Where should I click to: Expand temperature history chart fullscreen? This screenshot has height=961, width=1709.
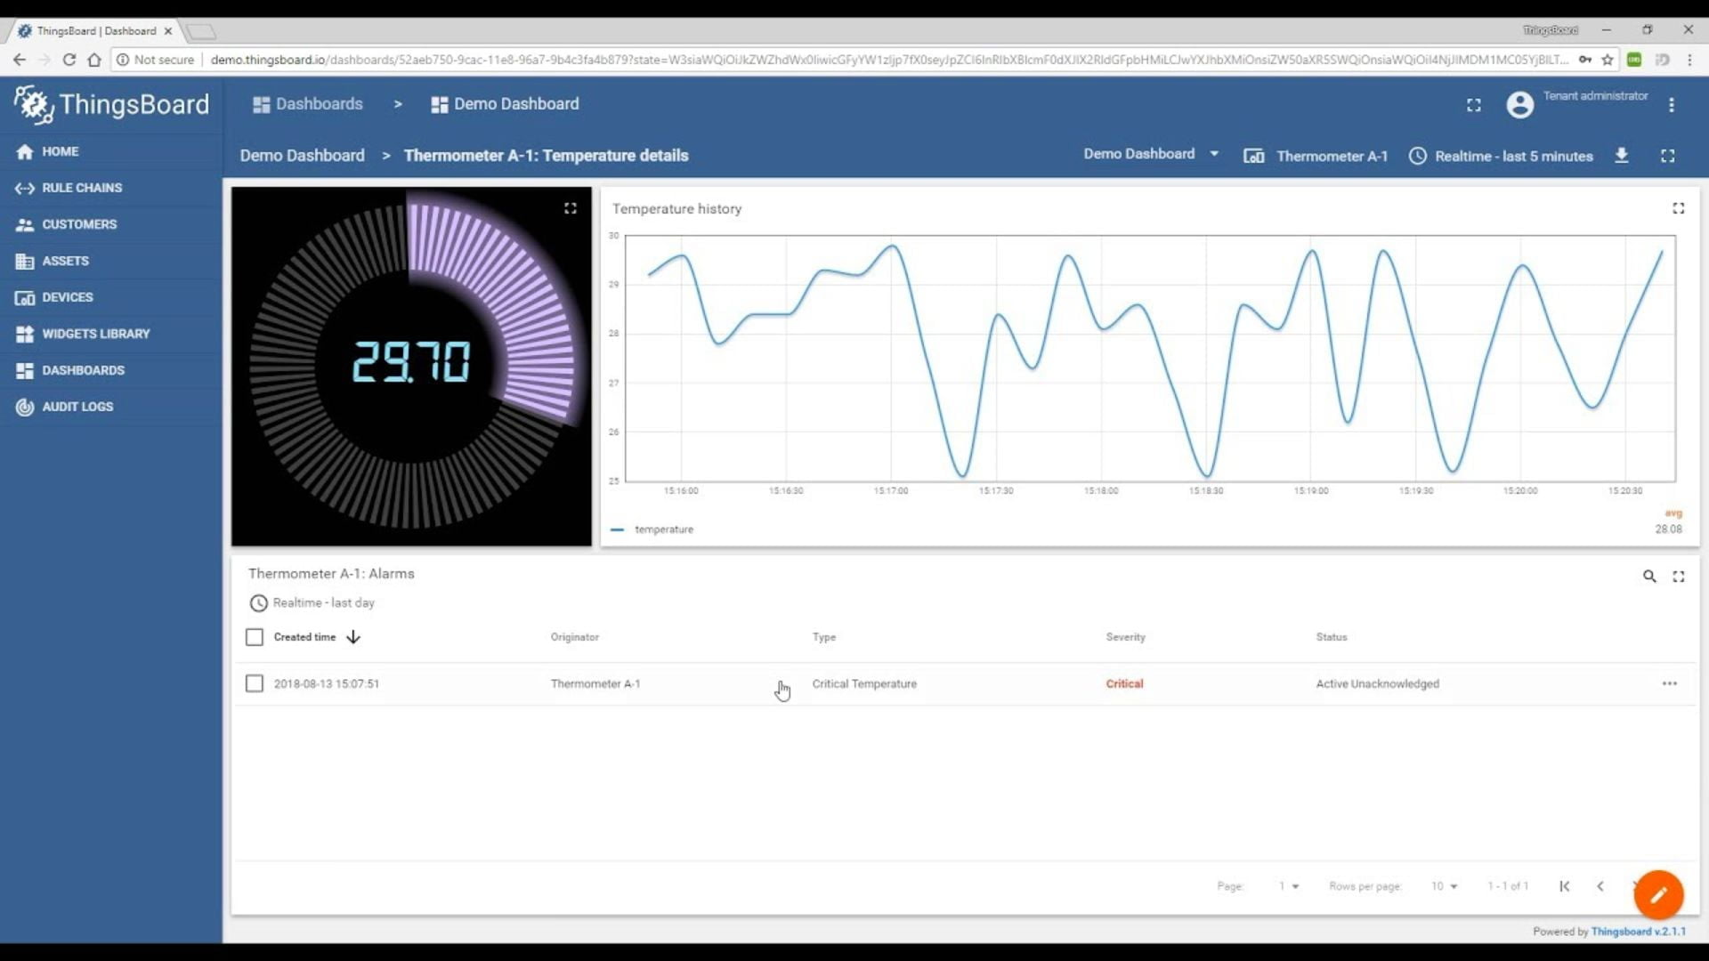click(x=1679, y=207)
